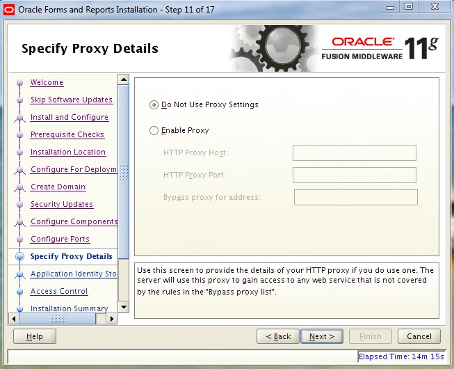Click the Specify Proxy Details step icon

click(x=19, y=257)
